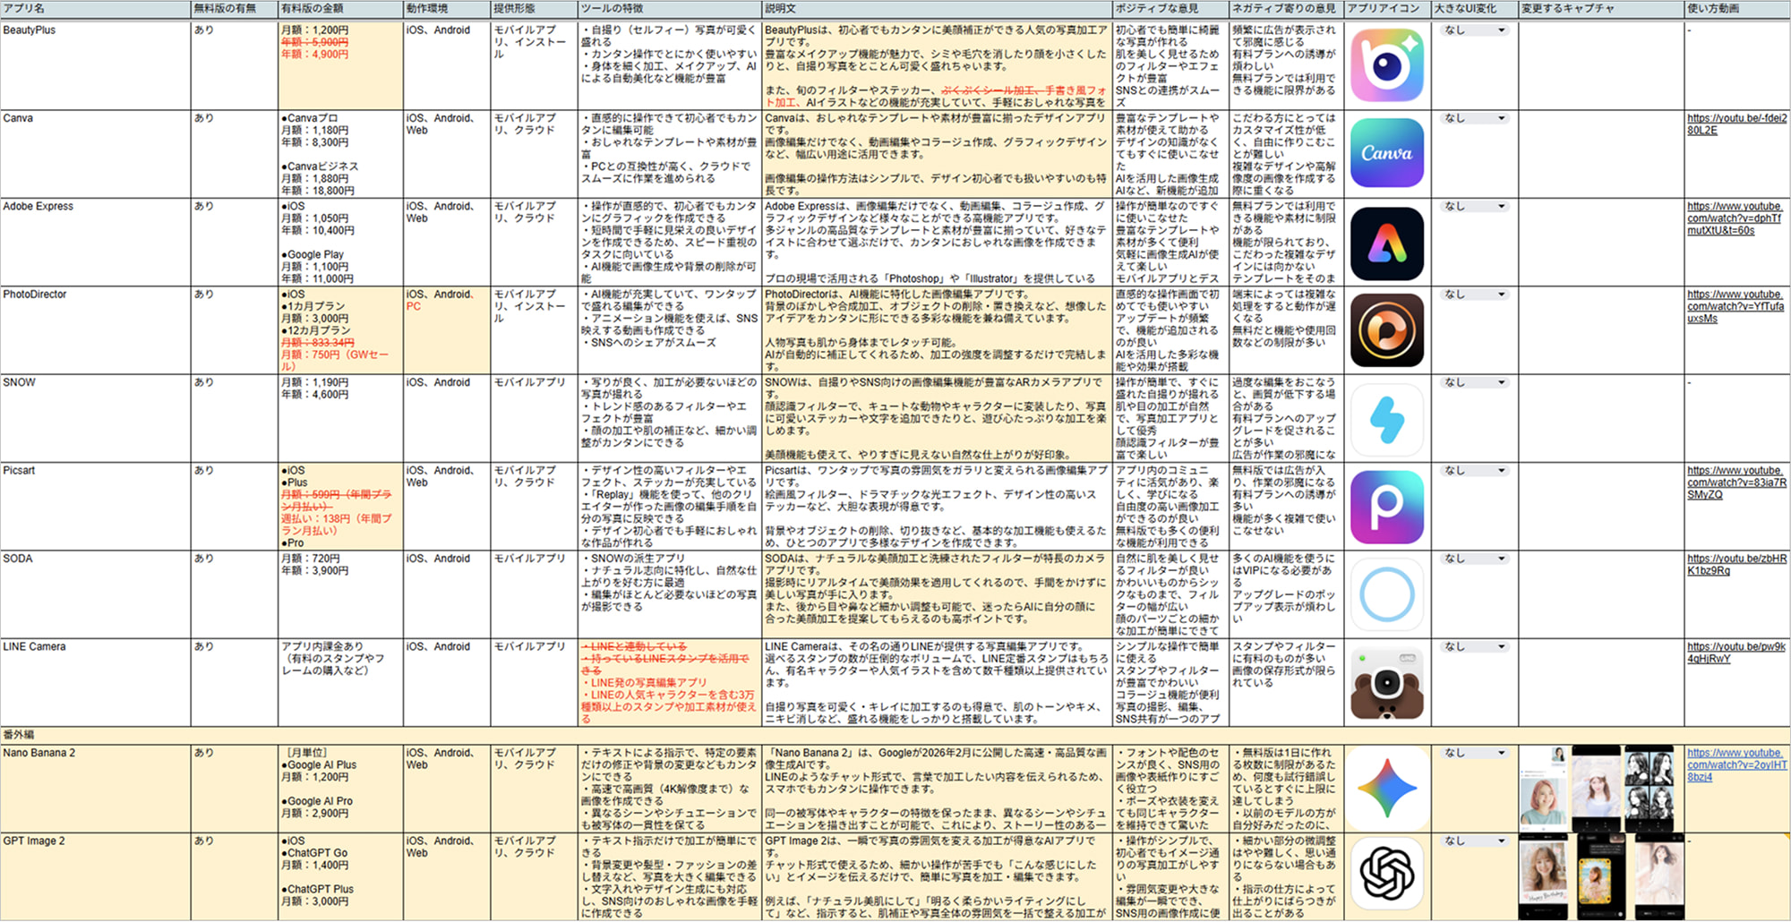Image resolution: width=1791 pixels, height=922 pixels.
Task: Select the SNOW price cell 月額：1,190円
Action: point(340,418)
